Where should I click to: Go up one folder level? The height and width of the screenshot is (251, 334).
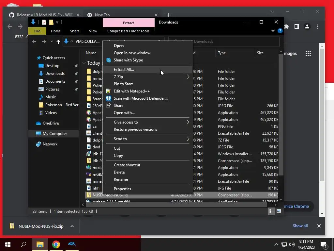point(58,42)
